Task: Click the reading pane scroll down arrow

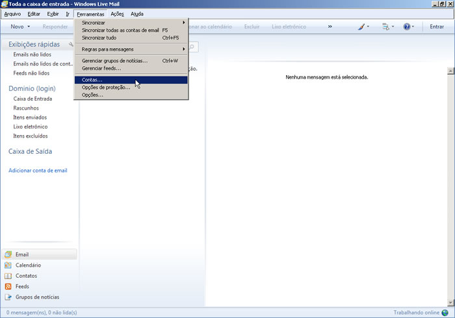Action: 450,303
